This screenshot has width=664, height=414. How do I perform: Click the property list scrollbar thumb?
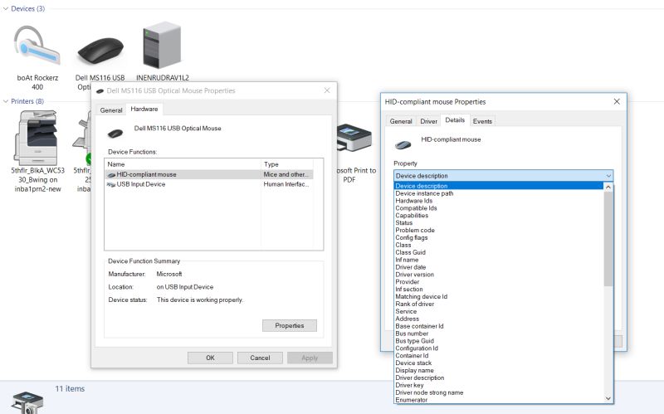coord(608,239)
